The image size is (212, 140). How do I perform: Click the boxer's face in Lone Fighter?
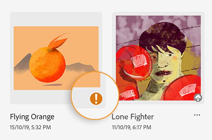click(164, 64)
